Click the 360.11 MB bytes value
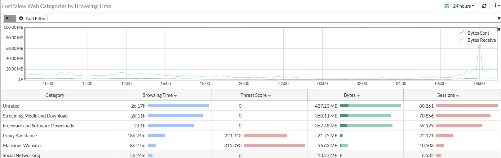The width and height of the screenshot is (501, 158). 326,116
